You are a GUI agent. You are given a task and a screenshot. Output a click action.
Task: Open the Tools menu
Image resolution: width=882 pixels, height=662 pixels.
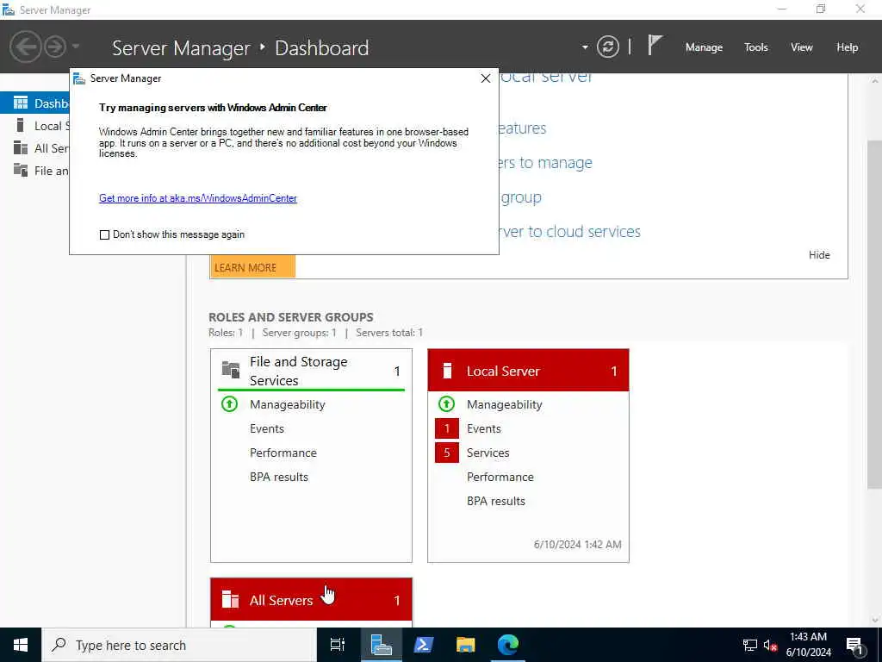pos(756,47)
